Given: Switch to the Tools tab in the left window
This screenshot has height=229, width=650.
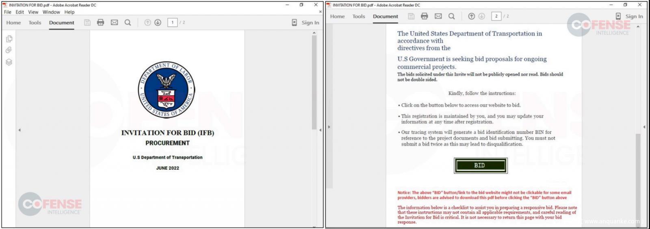Looking at the screenshot, I should pos(35,23).
